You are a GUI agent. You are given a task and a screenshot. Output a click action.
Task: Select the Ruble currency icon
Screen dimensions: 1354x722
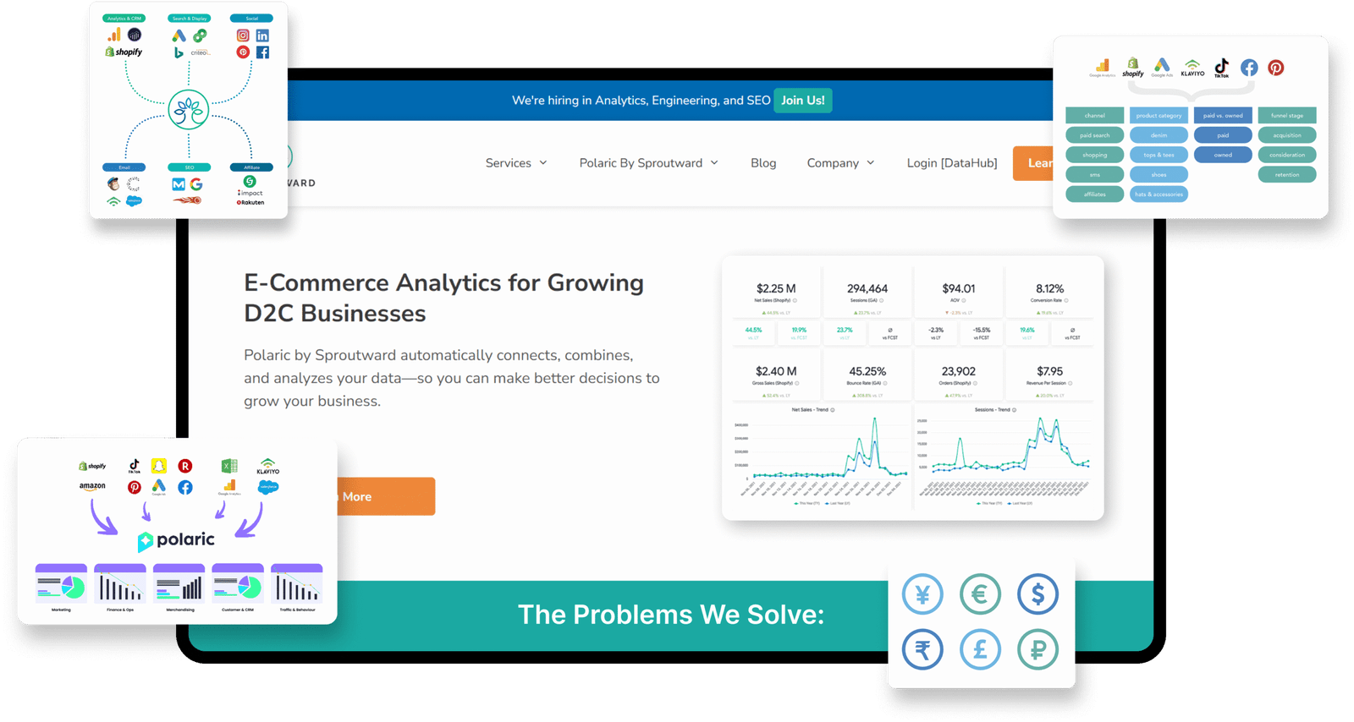[1038, 649]
